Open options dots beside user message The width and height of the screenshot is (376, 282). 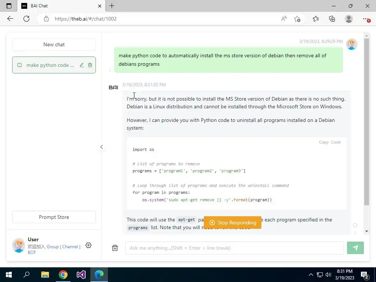110,70
